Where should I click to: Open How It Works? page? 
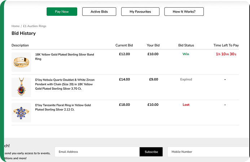click(x=184, y=12)
